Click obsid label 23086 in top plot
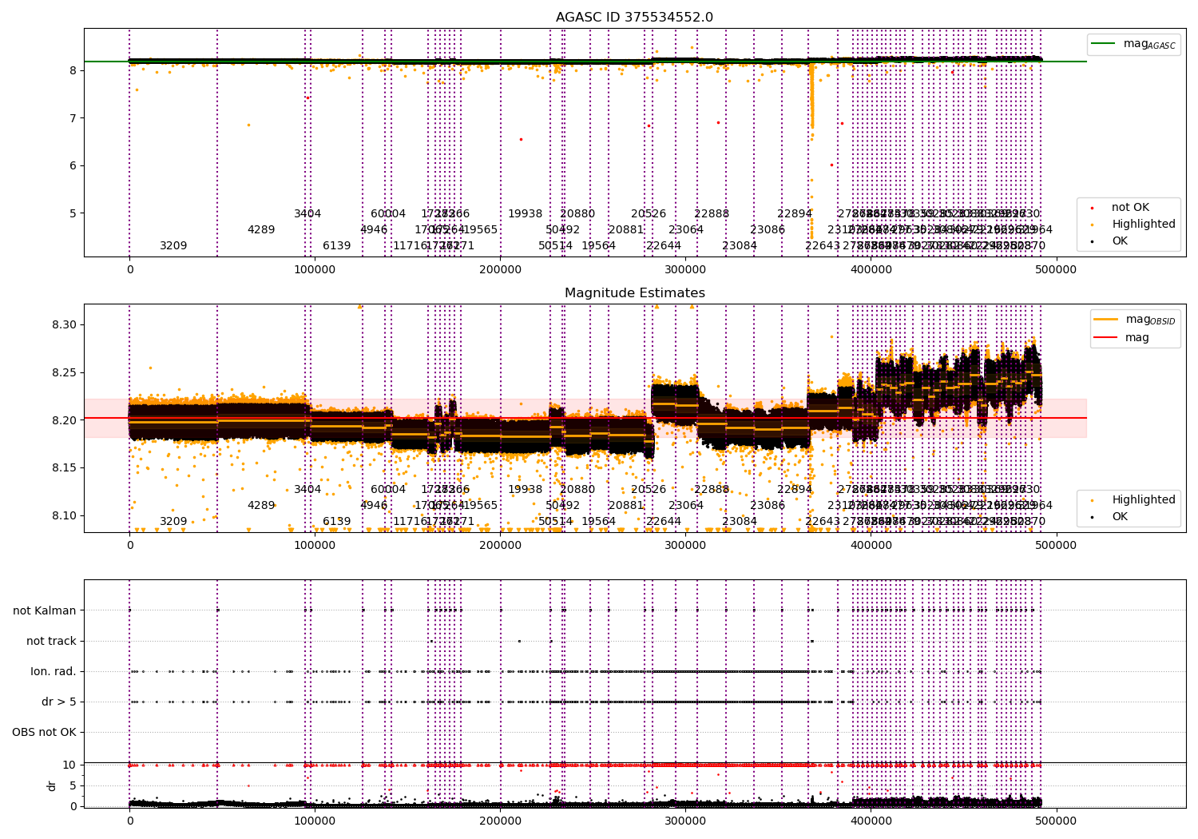The image size is (1198, 839). [x=768, y=229]
